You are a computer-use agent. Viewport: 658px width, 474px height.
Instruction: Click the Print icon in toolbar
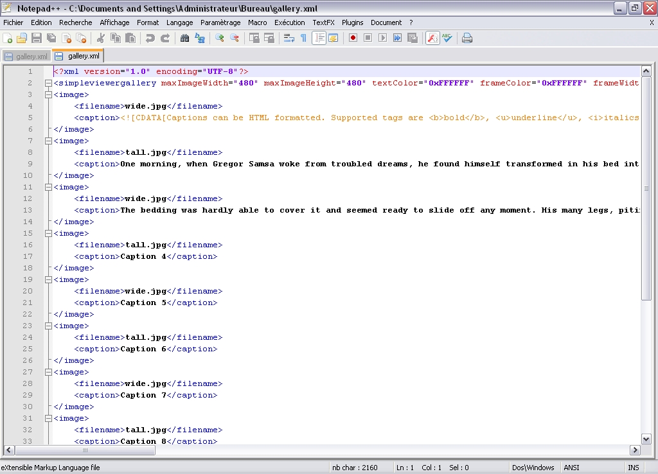click(x=467, y=39)
